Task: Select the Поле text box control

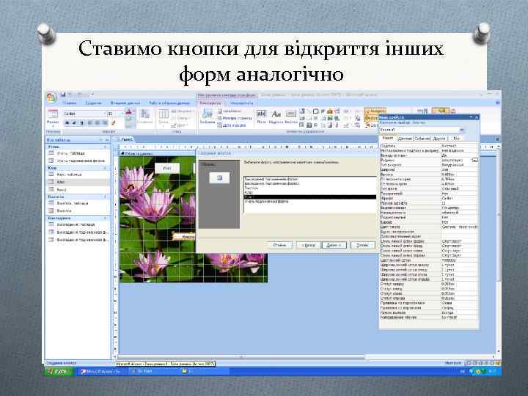Action: click(261, 117)
